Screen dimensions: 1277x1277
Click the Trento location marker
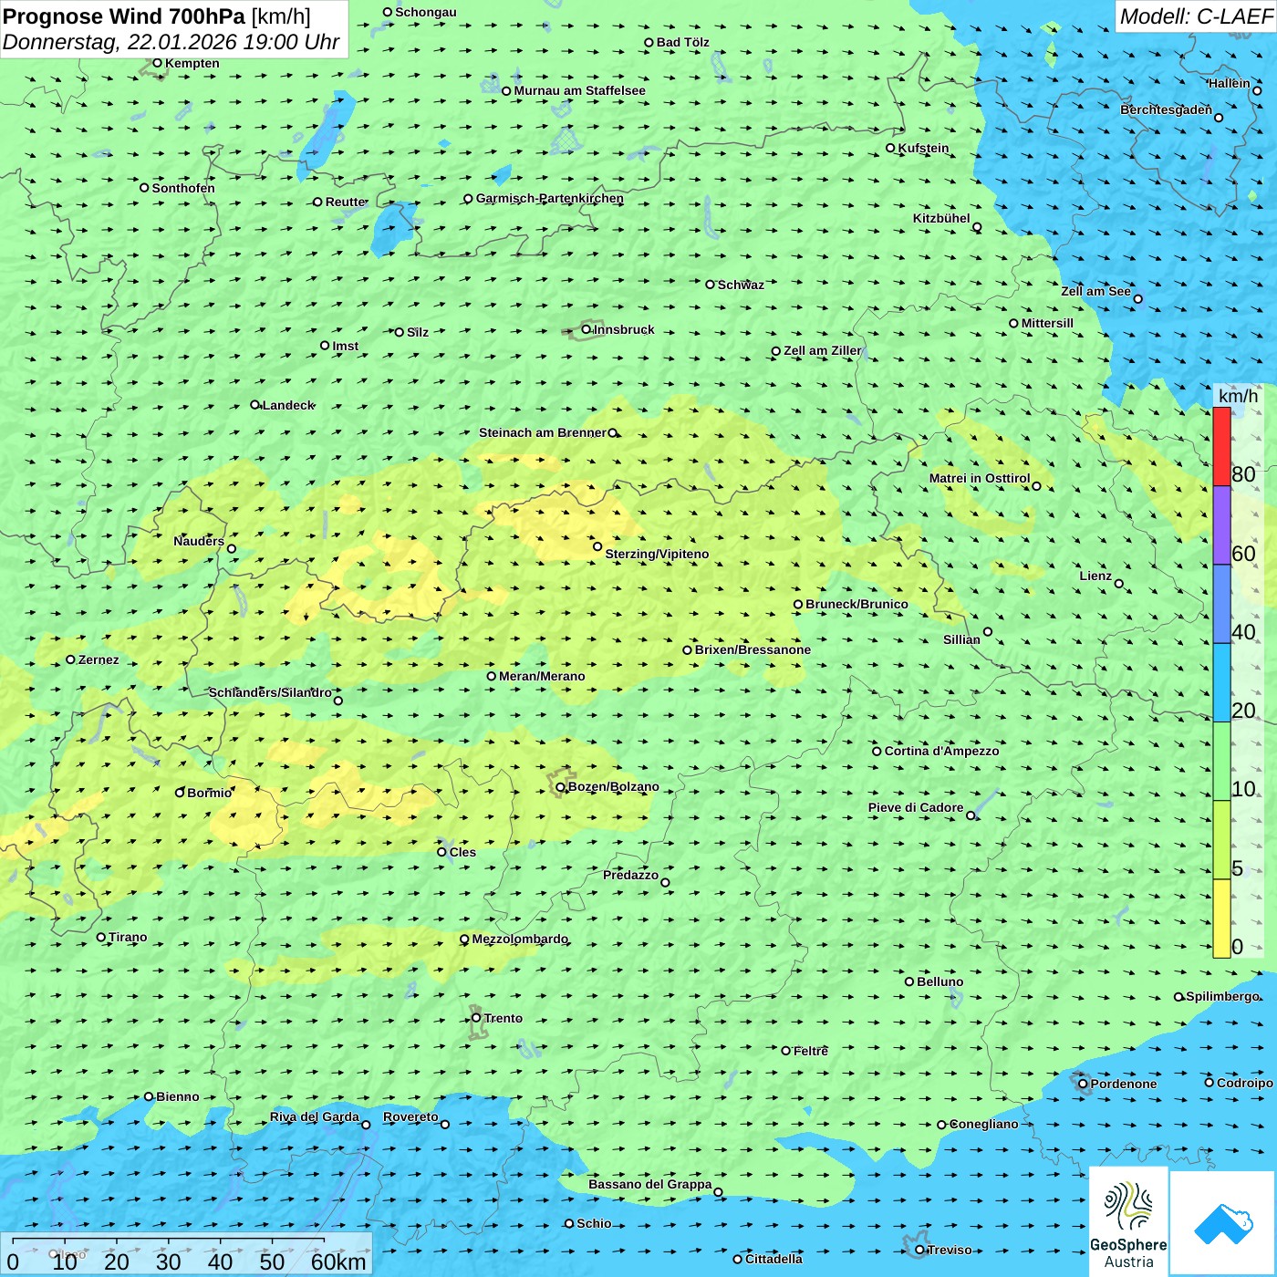[x=476, y=1018]
